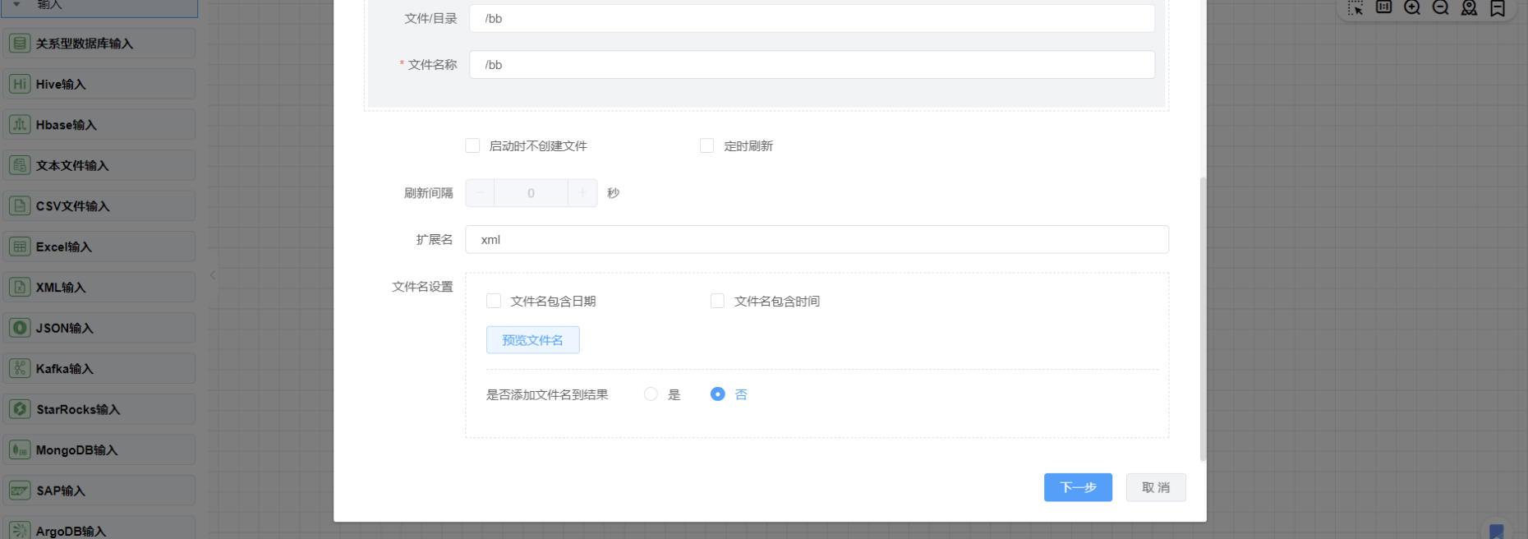Check 文件名包含日期 option
Image resolution: width=1528 pixels, height=539 pixels.
(x=494, y=301)
